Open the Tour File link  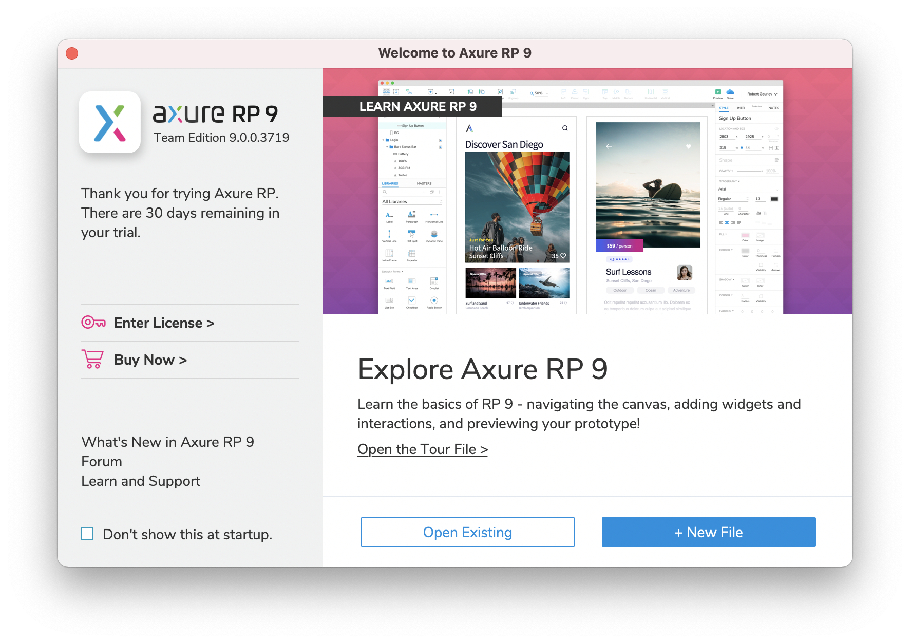(422, 449)
